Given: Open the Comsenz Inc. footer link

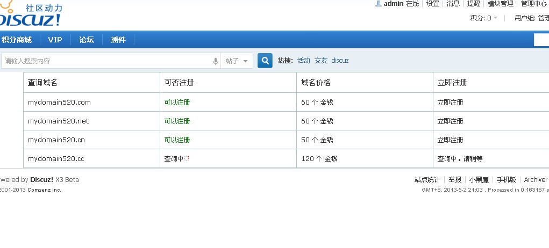Looking at the screenshot, I should click(45, 190).
